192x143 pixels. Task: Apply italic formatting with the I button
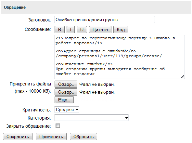point(70,30)
